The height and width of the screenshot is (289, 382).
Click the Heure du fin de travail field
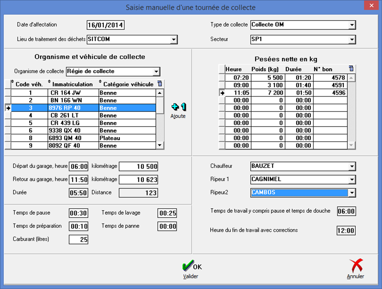(x=346, y=231)
